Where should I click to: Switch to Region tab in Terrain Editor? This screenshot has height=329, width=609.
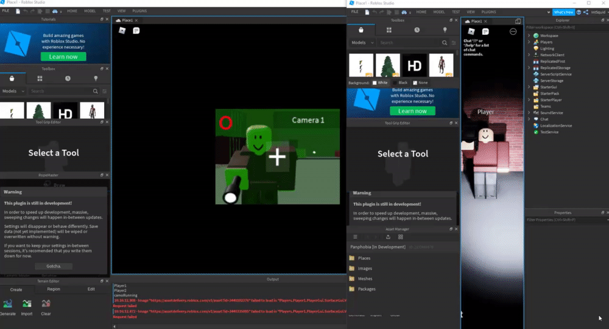click(x=54, y=289)
